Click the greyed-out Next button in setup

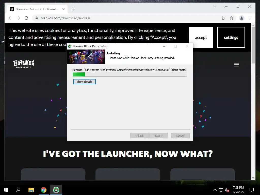158,136
